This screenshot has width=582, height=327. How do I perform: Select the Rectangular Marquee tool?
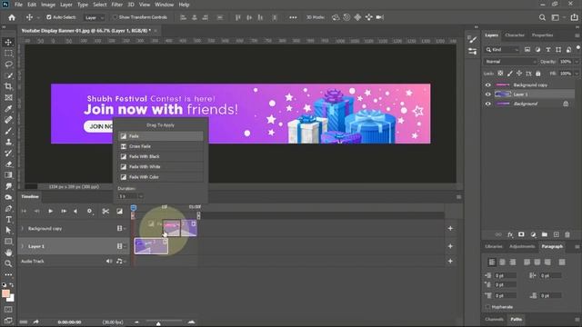click(x=8, y=54)
